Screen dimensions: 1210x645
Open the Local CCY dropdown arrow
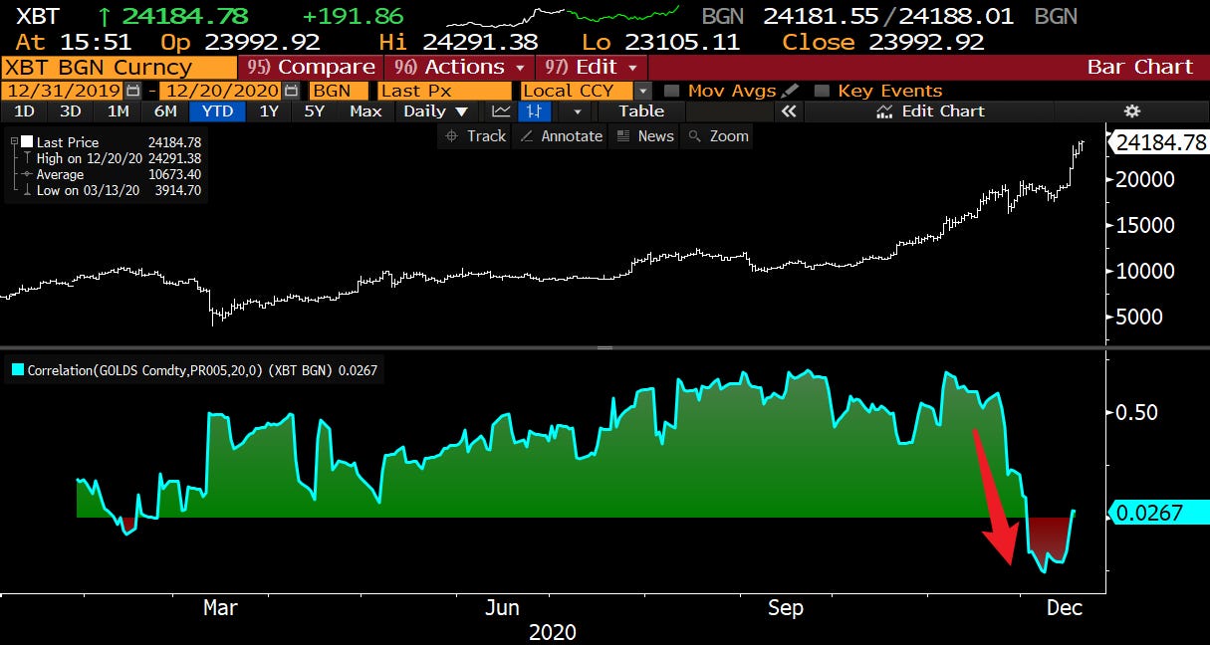pos(643,91)
